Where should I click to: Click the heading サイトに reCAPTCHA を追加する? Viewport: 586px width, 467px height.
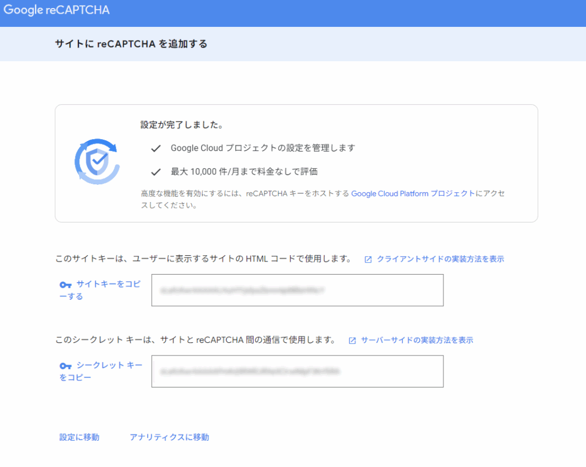click(131, 44)
